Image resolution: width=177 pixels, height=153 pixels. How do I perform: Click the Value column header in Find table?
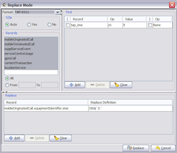135,19
